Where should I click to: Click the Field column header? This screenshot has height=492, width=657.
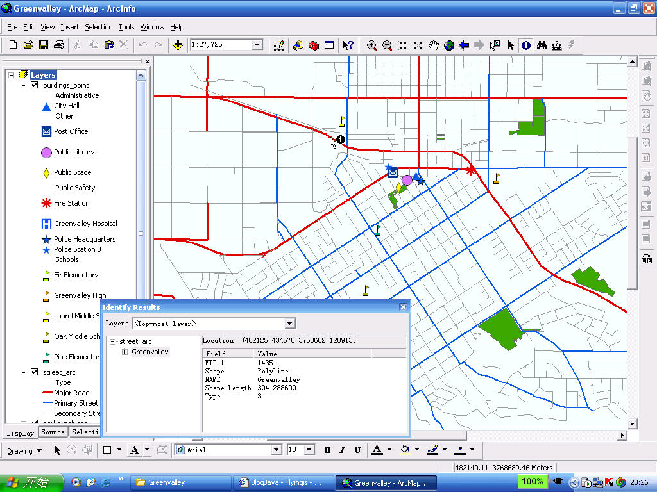point(228,354)
